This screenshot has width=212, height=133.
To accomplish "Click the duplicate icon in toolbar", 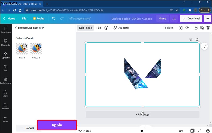I will pos(202,28).
